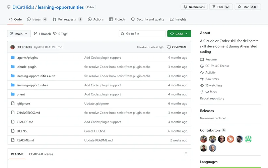This screenshot has height=168, width=268.
Task: Open the .agents/plugins folder icon
Action: click(x=13, y=57)
